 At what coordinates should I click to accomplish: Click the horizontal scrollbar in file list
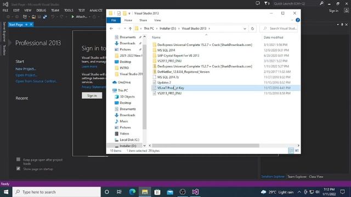(206, 146)
